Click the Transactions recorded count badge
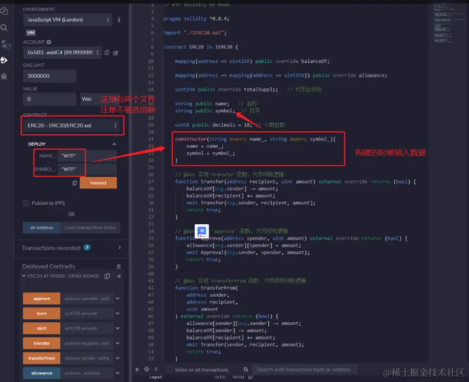 click(x=87, y=248)
